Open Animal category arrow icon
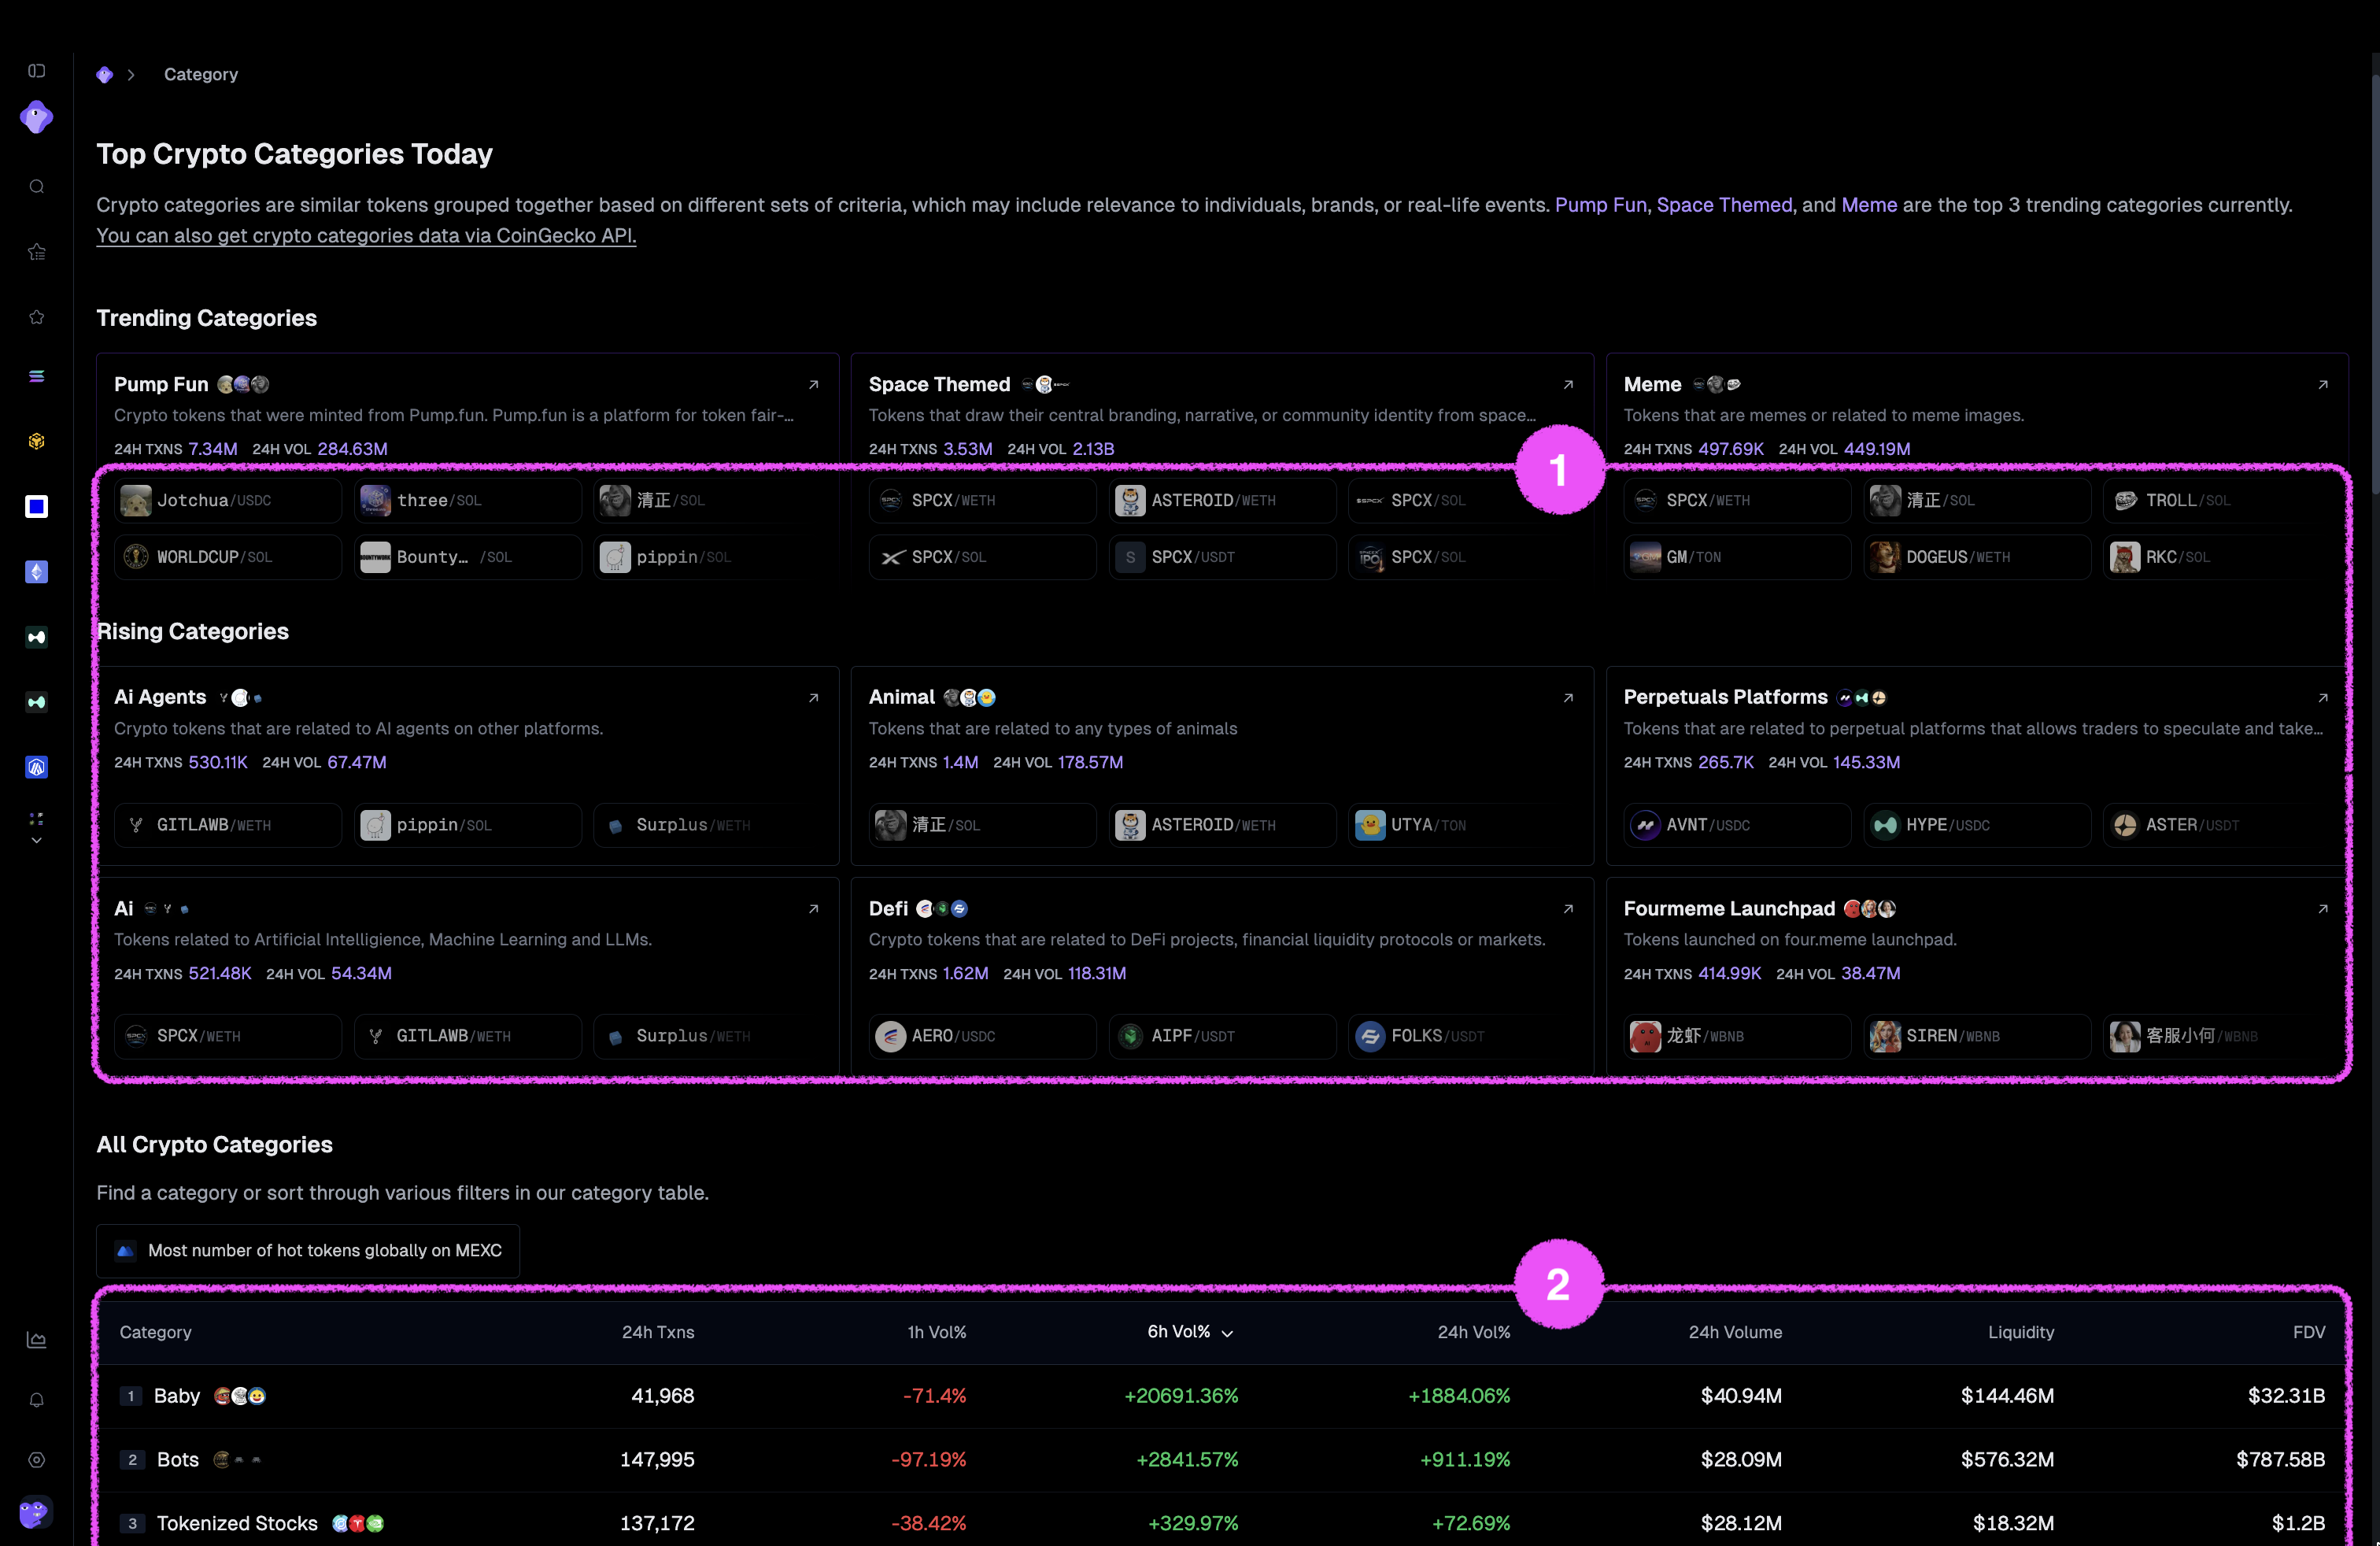This screenshot has width=2380, height=1546. coord(1568,697)
